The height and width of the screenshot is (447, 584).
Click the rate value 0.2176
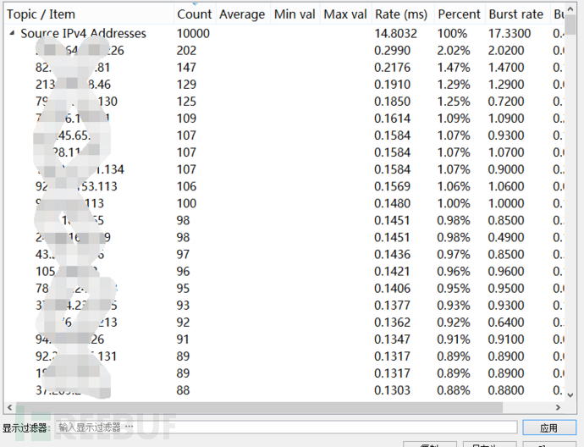click(x=392, y=68)
